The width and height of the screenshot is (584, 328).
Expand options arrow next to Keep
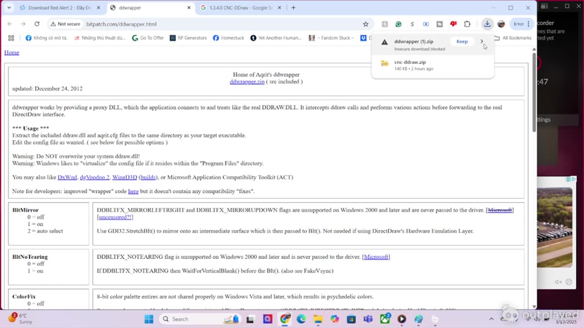482,41
